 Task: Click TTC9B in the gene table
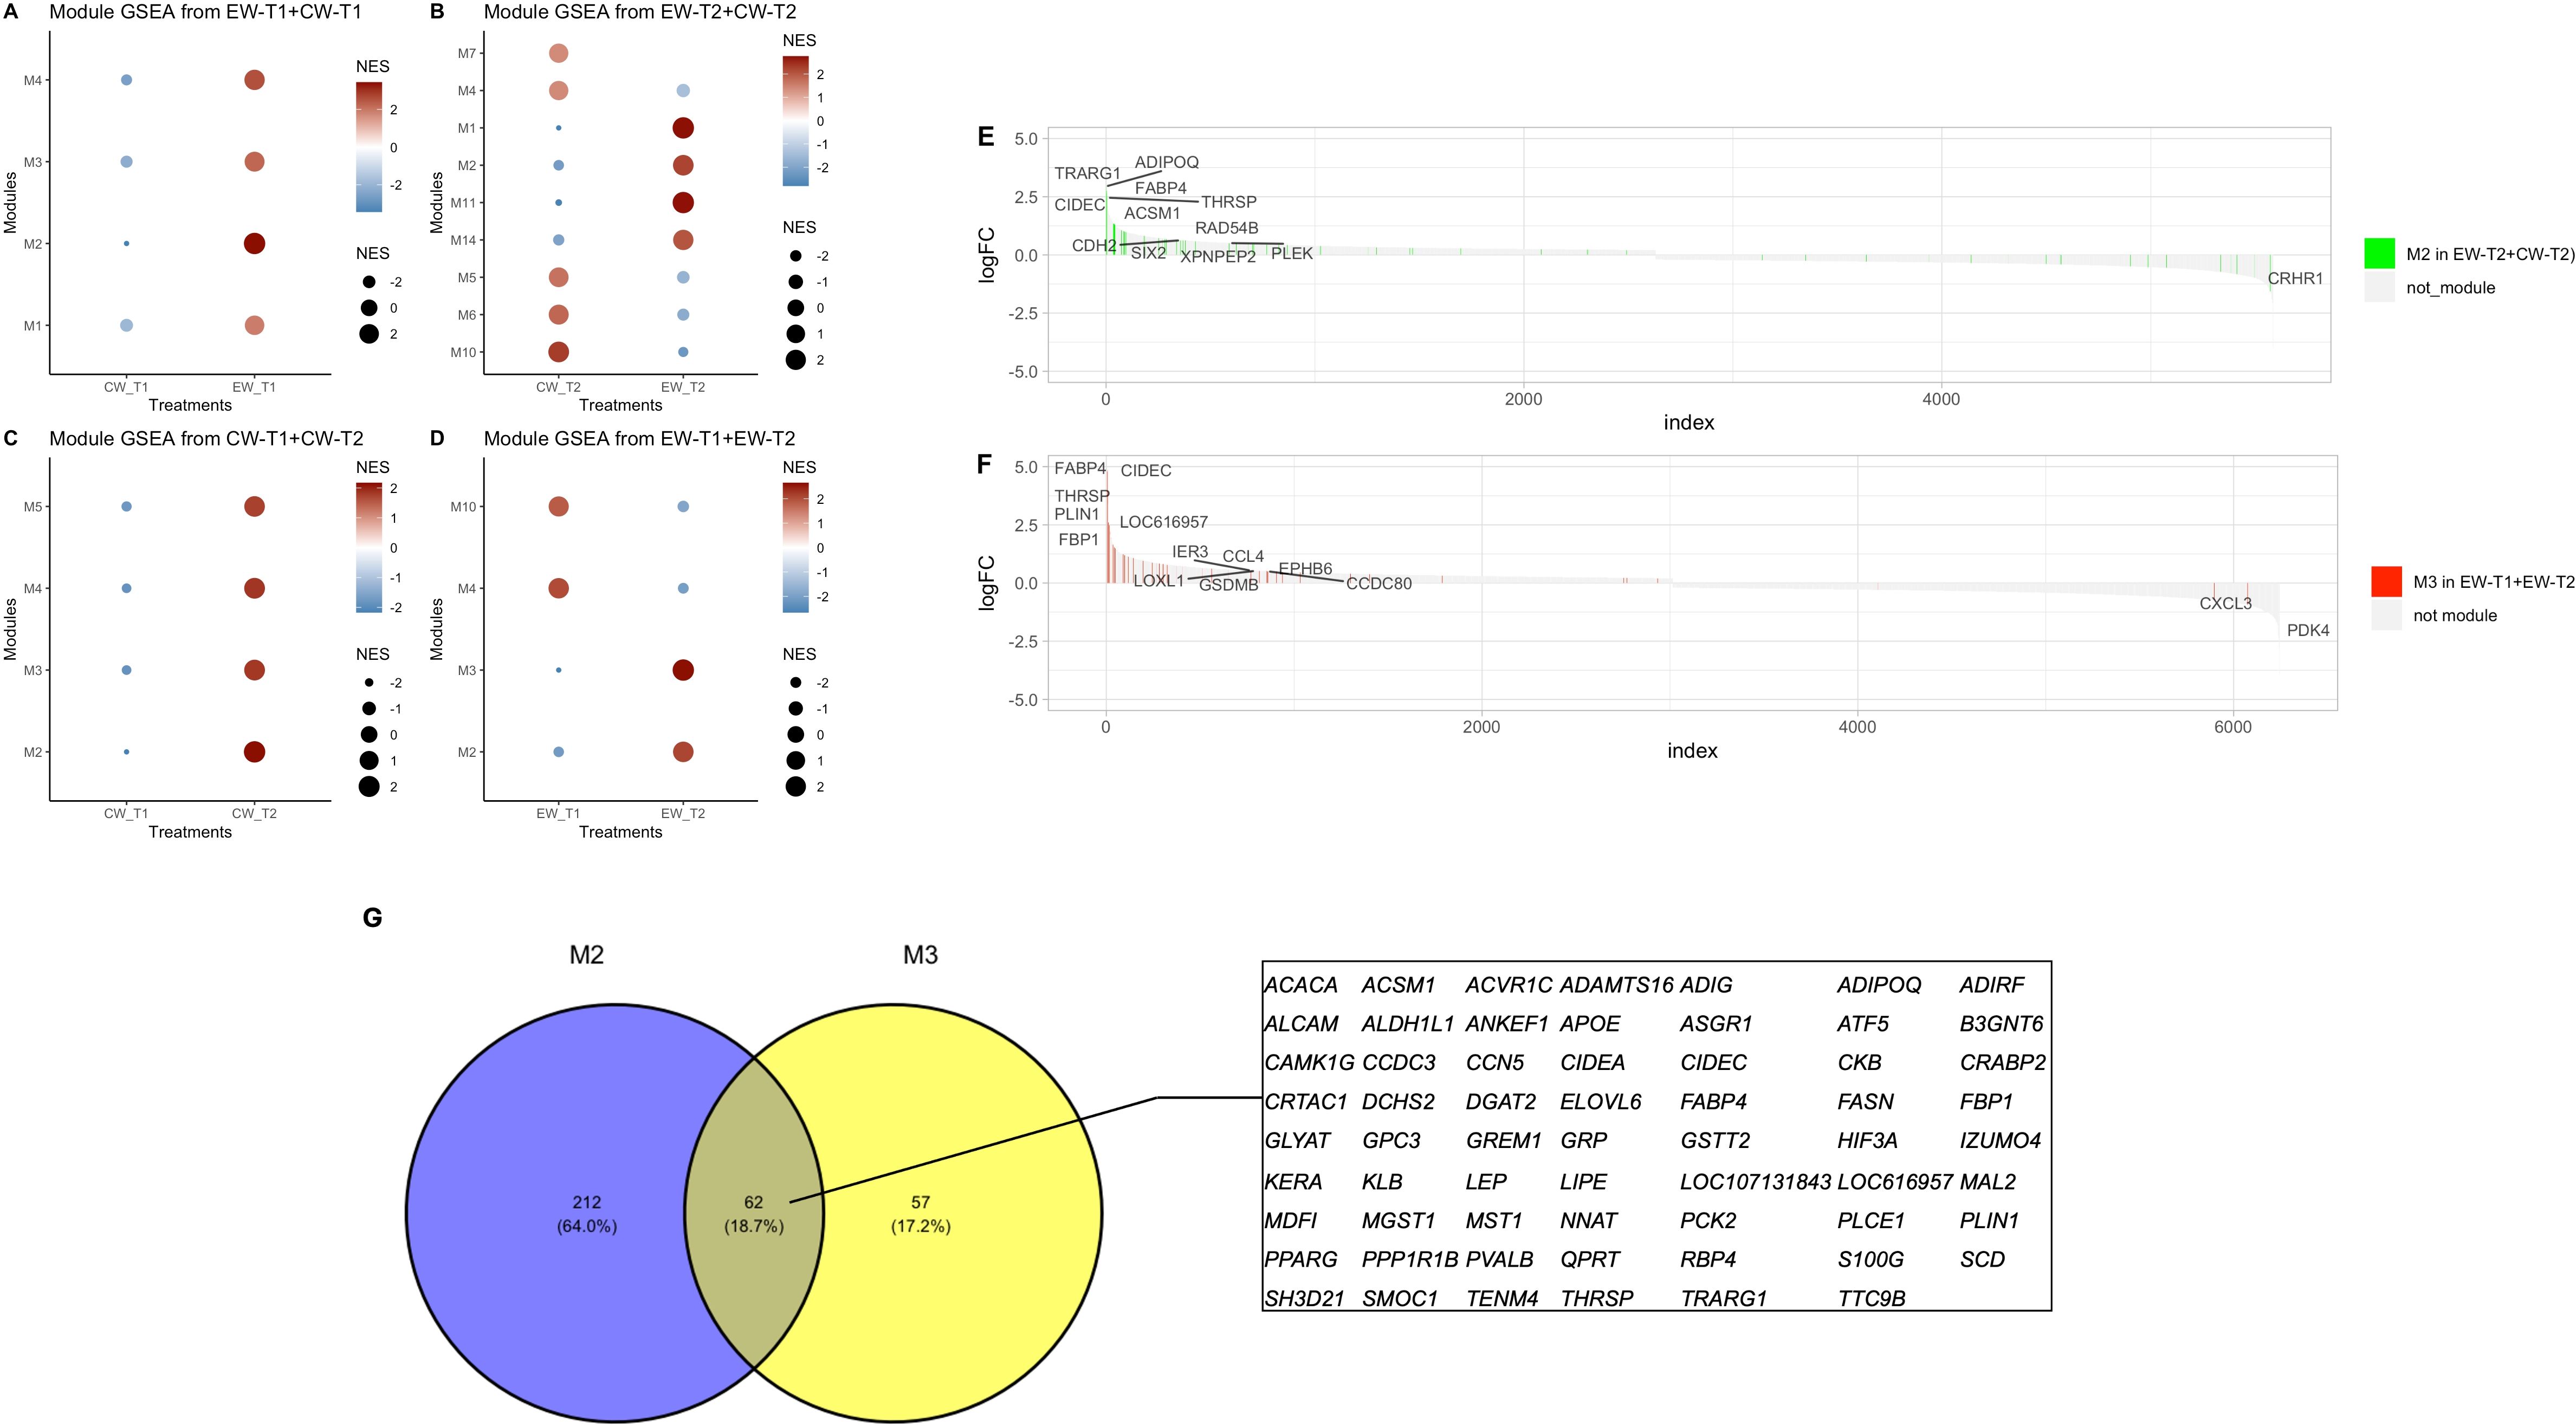[x=1871, y=1299]
